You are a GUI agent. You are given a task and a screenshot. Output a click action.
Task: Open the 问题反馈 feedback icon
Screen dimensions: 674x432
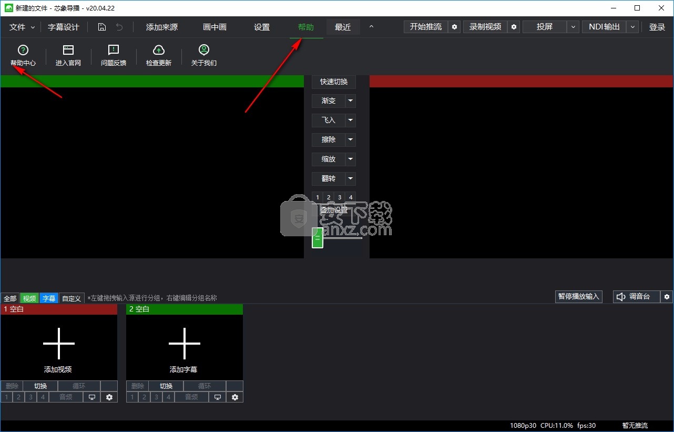(114, 50)
